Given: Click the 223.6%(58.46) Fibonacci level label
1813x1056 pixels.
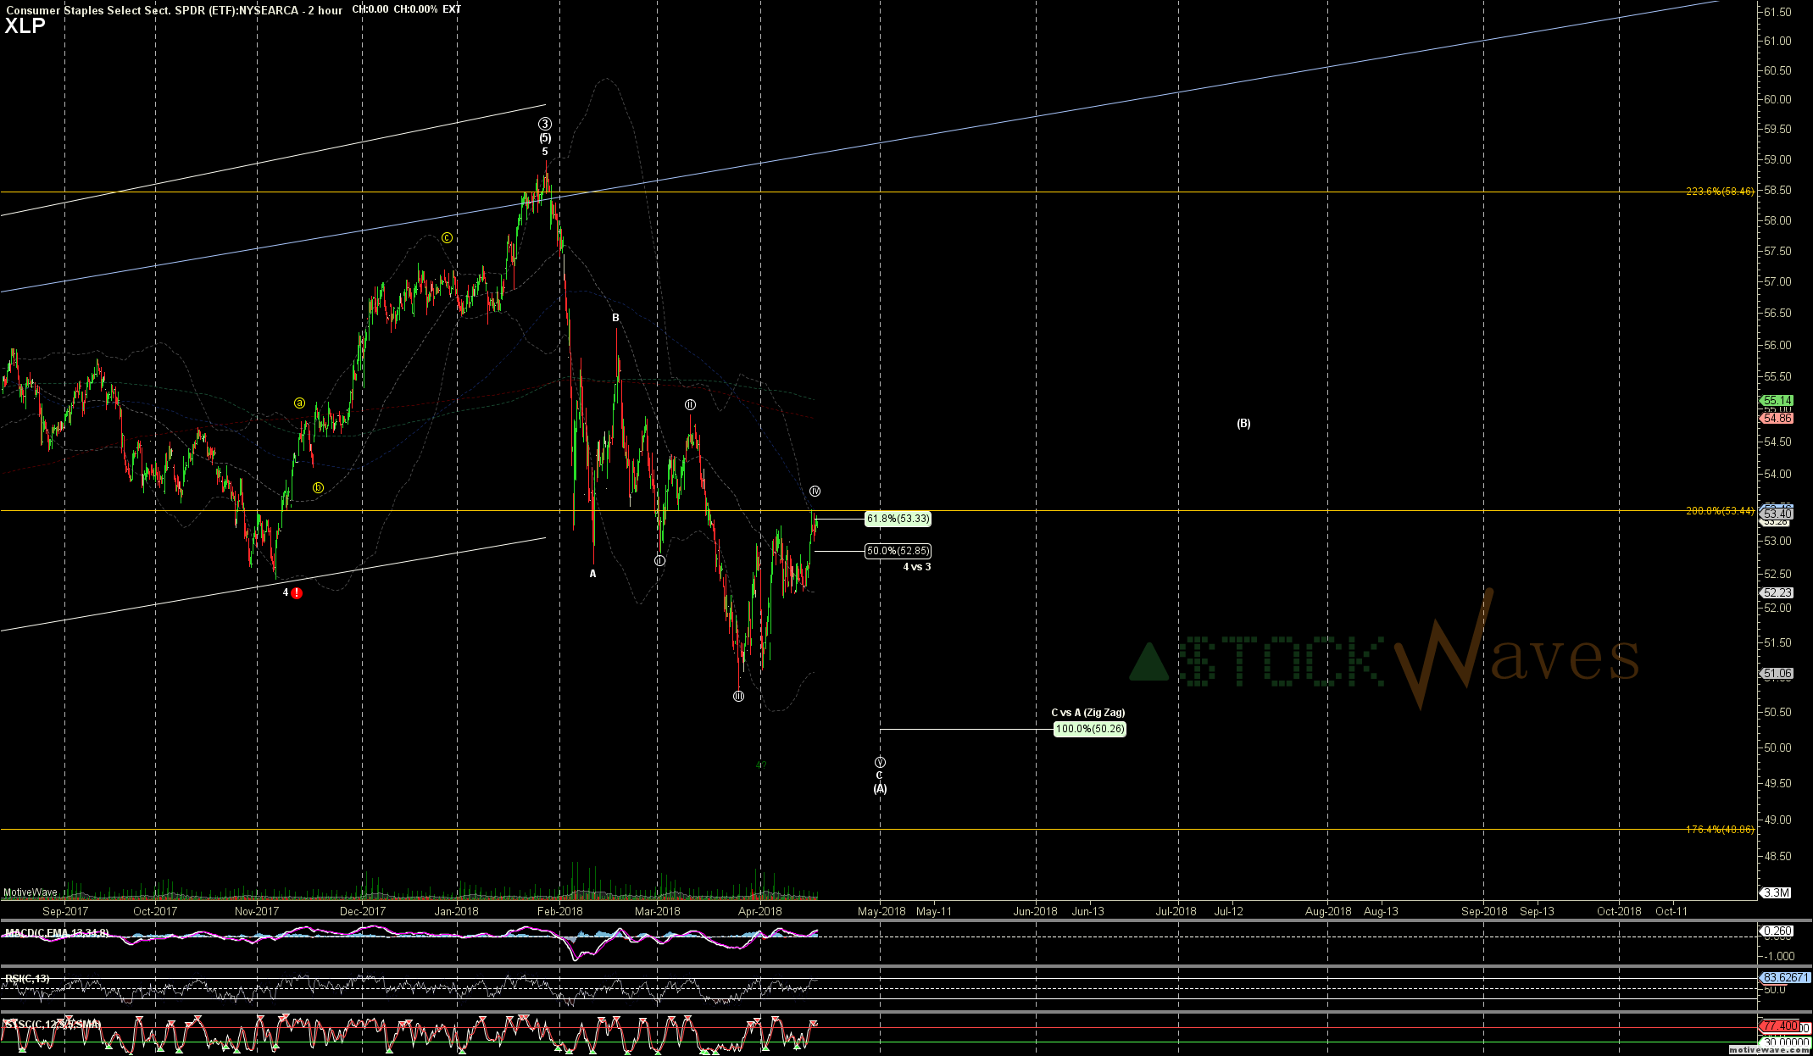Looking at the screenshot, I should point(1720,192).
